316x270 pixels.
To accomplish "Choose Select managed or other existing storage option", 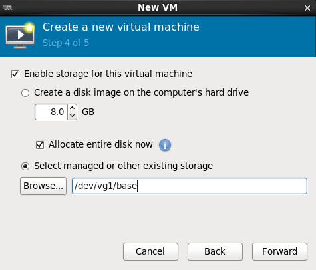I will click(25, 166).
